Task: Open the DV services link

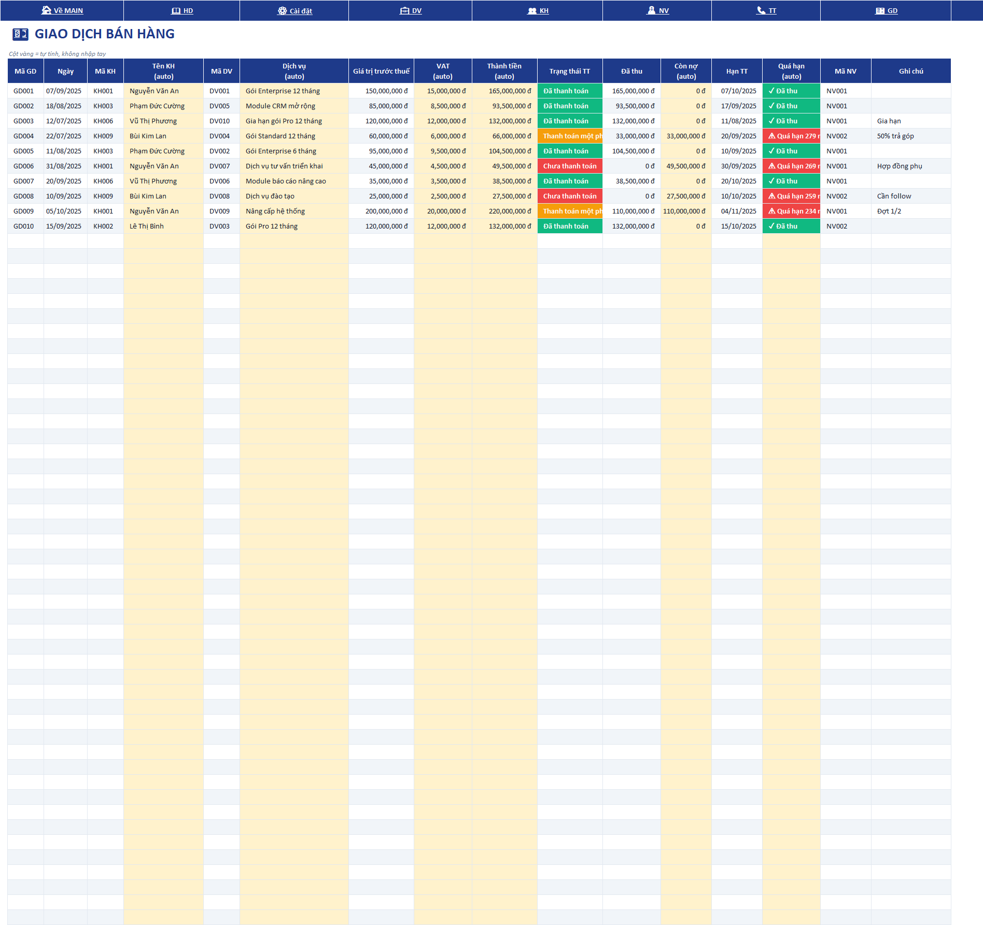Action: point(411,10)
